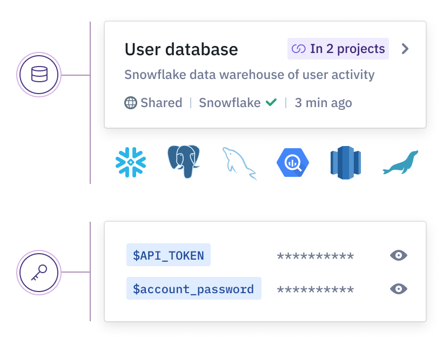
Task: Select the BigQuery hexagon icon
Action: (x=293, y=163)
